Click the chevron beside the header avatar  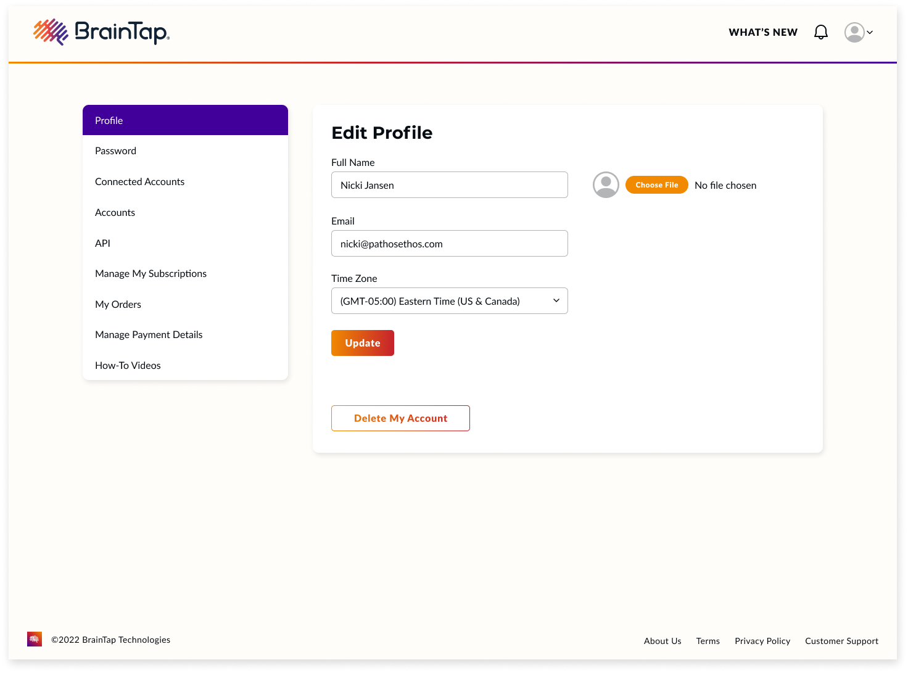pyautogui.click(x=870, y=32)
